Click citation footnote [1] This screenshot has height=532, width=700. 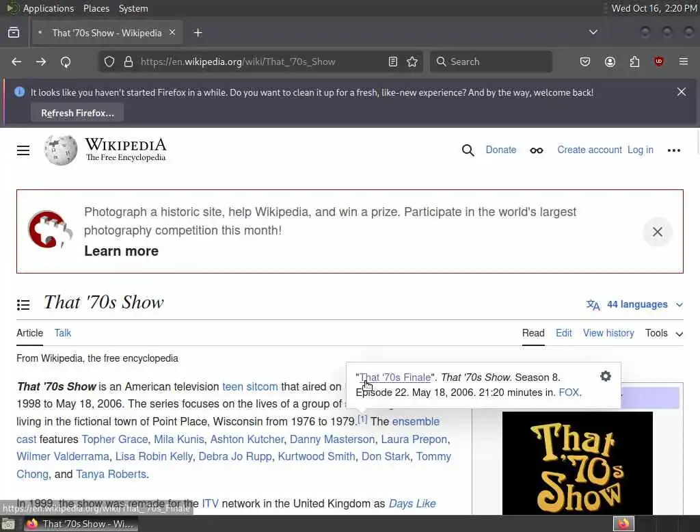[362, 419]
